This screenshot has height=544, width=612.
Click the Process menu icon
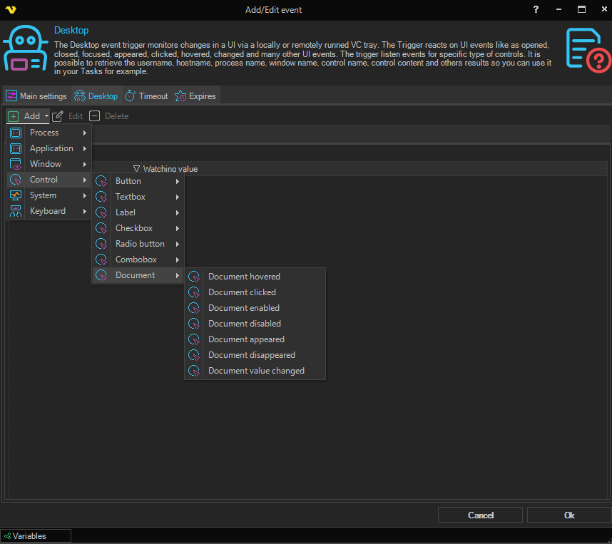(15, 133)
